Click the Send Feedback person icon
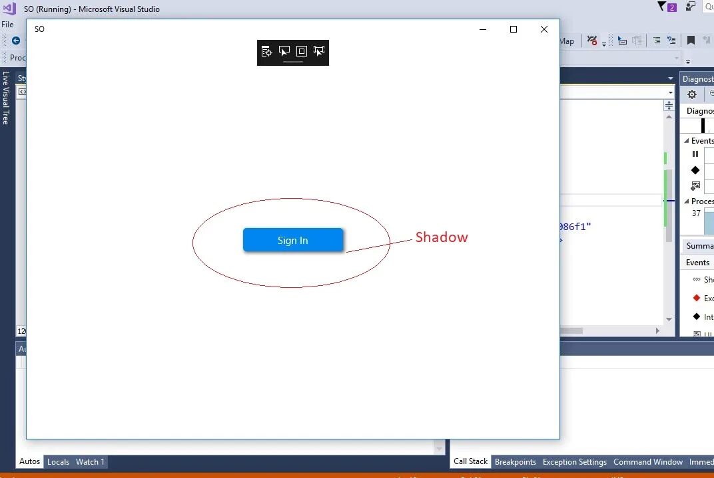The height and width of the screenshot is (478, 714). 691,7
